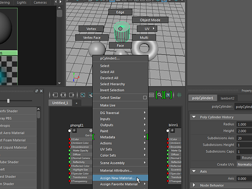Click the Output Connections toolbar icon

pos(71,95)
